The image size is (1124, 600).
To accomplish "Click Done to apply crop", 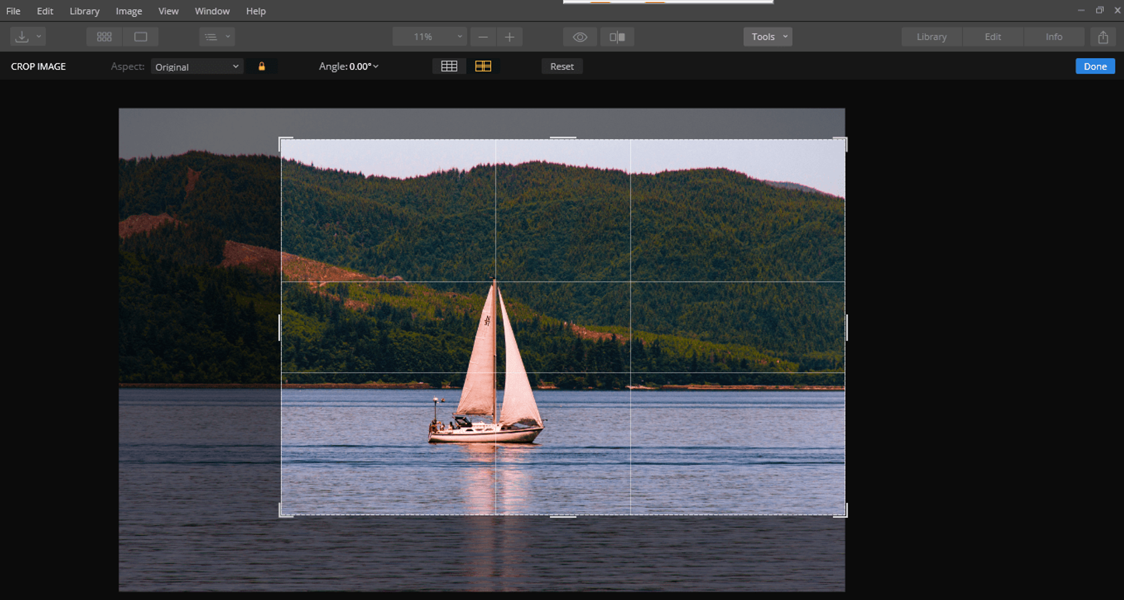I will [1095, 66].
